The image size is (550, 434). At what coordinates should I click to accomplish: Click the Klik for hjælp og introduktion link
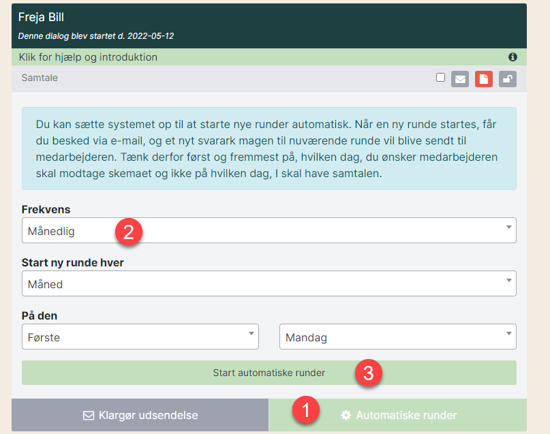(x=89, y=57)
